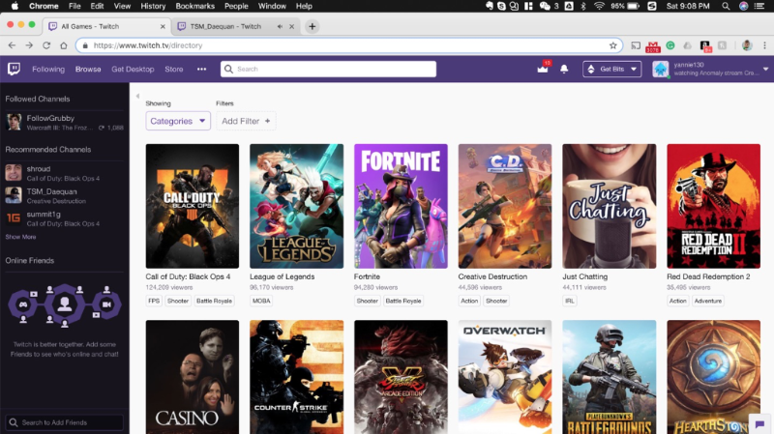Open Chrome home page button
The image size is (774, 434).
point(64,45)
